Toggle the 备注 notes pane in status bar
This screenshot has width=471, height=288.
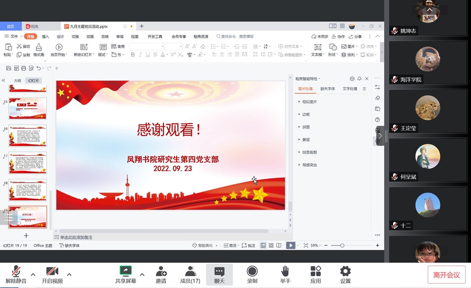click(x=230, y=245)
